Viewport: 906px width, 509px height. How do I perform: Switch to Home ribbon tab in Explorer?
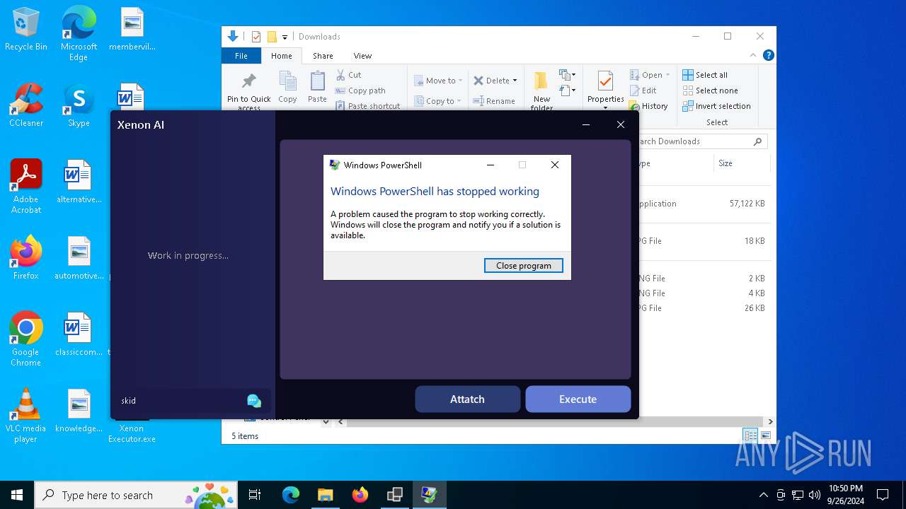(281, 56)
